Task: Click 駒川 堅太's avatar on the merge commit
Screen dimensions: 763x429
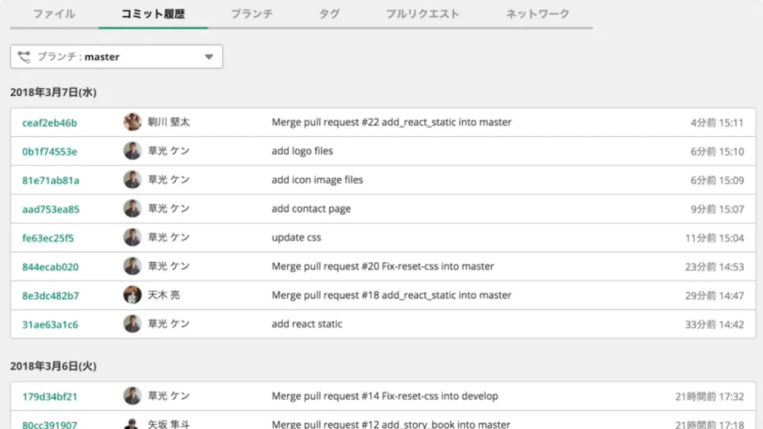Action: 132,122
